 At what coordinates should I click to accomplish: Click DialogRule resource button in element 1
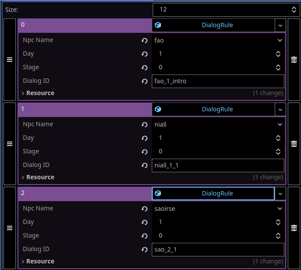tap(213, 109)
